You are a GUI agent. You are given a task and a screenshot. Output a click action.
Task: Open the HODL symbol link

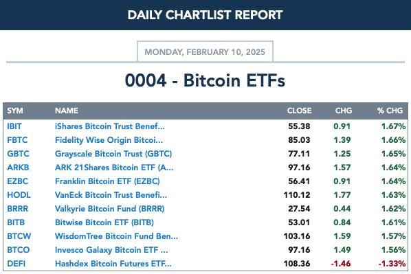point(19,195)
